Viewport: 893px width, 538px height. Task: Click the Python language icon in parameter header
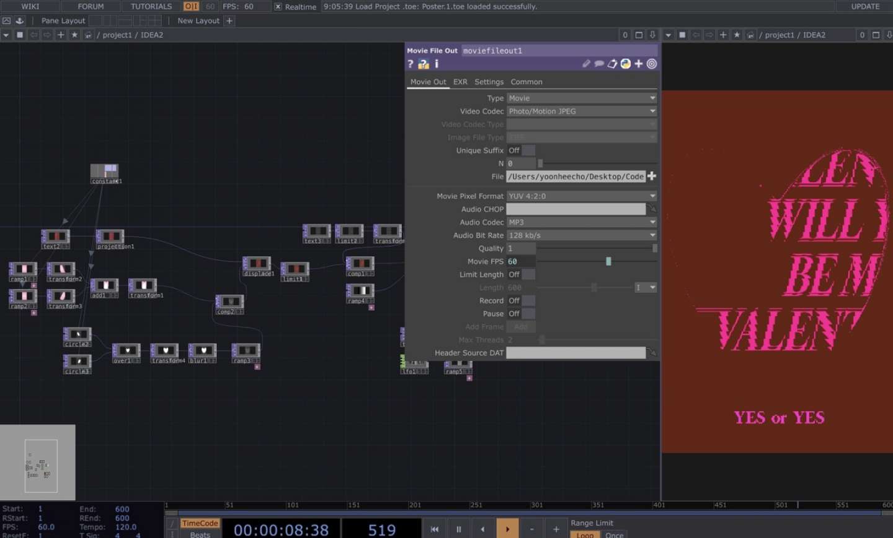click(x=626, y=64)
